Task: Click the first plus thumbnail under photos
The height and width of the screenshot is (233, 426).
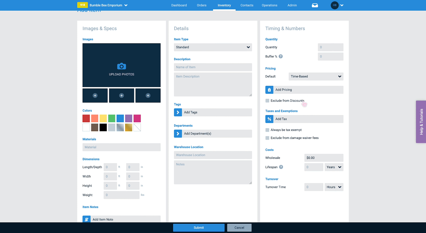Action: pyautogui.click(x=95, y=96)
